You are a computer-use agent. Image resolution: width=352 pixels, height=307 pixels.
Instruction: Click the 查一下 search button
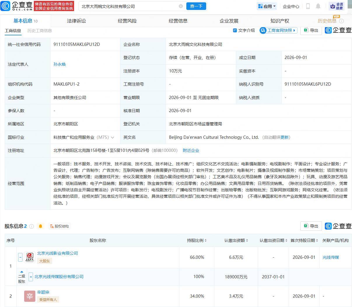click(x=196, y=6)
